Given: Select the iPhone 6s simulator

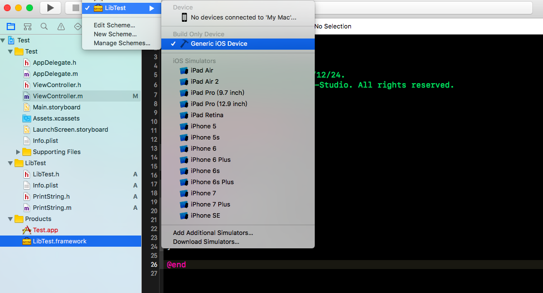Looking at the screenshot, I should point(238,171).
